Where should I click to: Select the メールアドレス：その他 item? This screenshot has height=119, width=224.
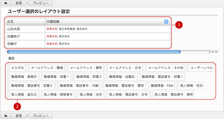coord(164,68)
